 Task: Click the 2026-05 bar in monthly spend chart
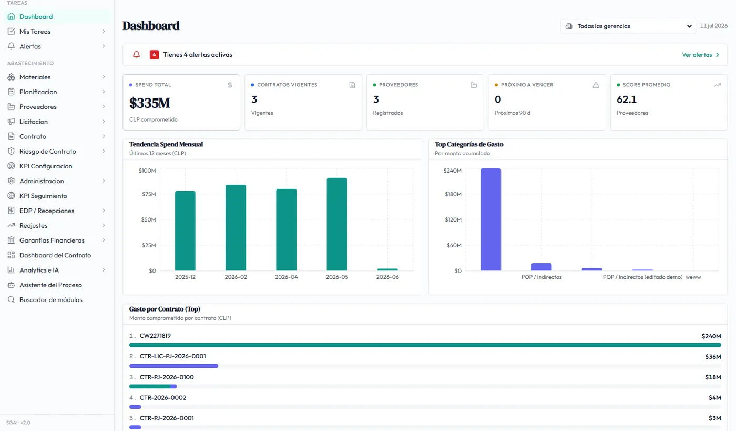[x=337, y=224]
